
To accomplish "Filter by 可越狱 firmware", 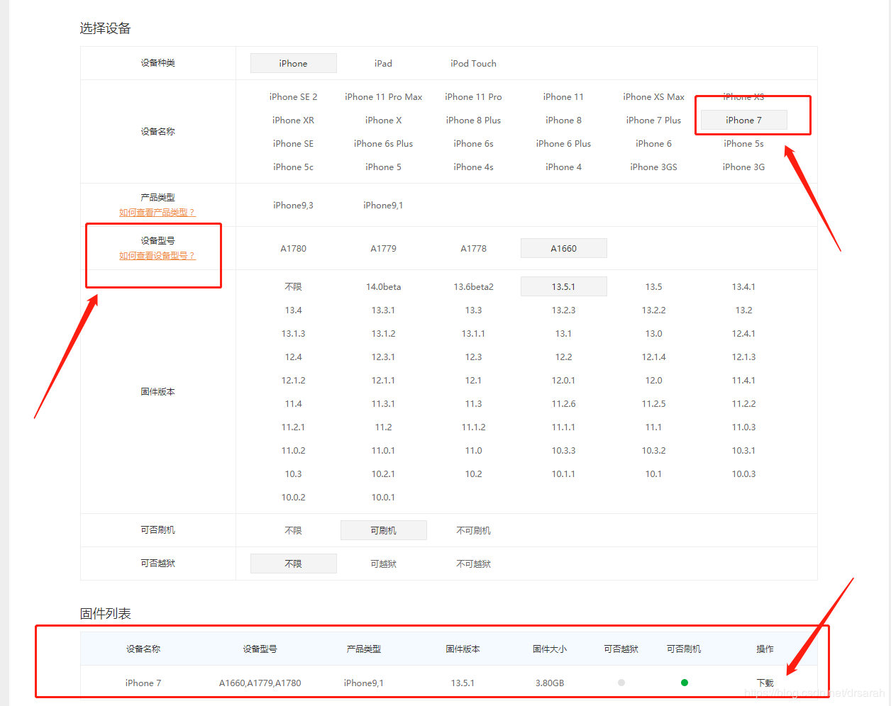I will [383, 564].
